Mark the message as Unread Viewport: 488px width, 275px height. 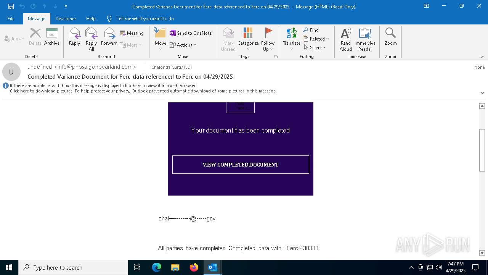click(228, 39)
